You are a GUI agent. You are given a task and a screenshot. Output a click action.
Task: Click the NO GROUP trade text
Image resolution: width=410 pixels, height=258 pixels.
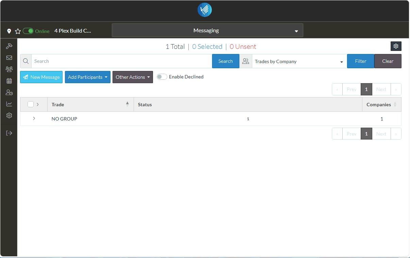click(64, 119)
